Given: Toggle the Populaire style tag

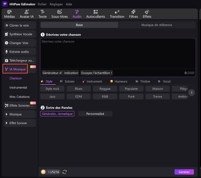Looking at the screenshot, I should (x=131, y=89).
